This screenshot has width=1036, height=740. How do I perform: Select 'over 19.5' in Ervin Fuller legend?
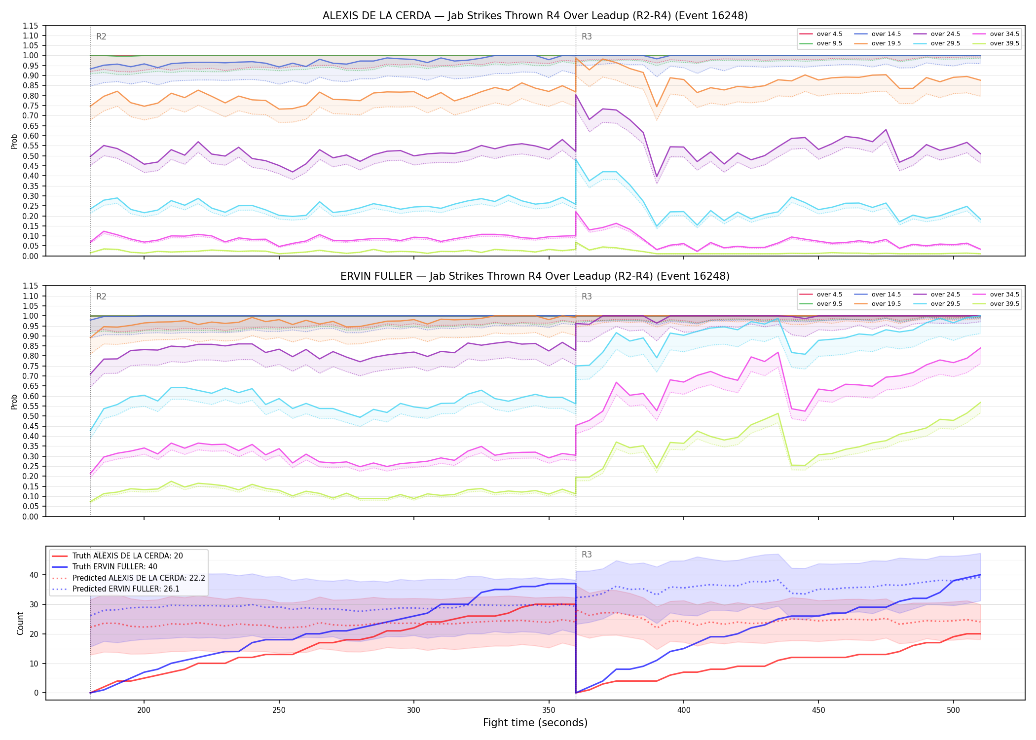click(878, 304)
